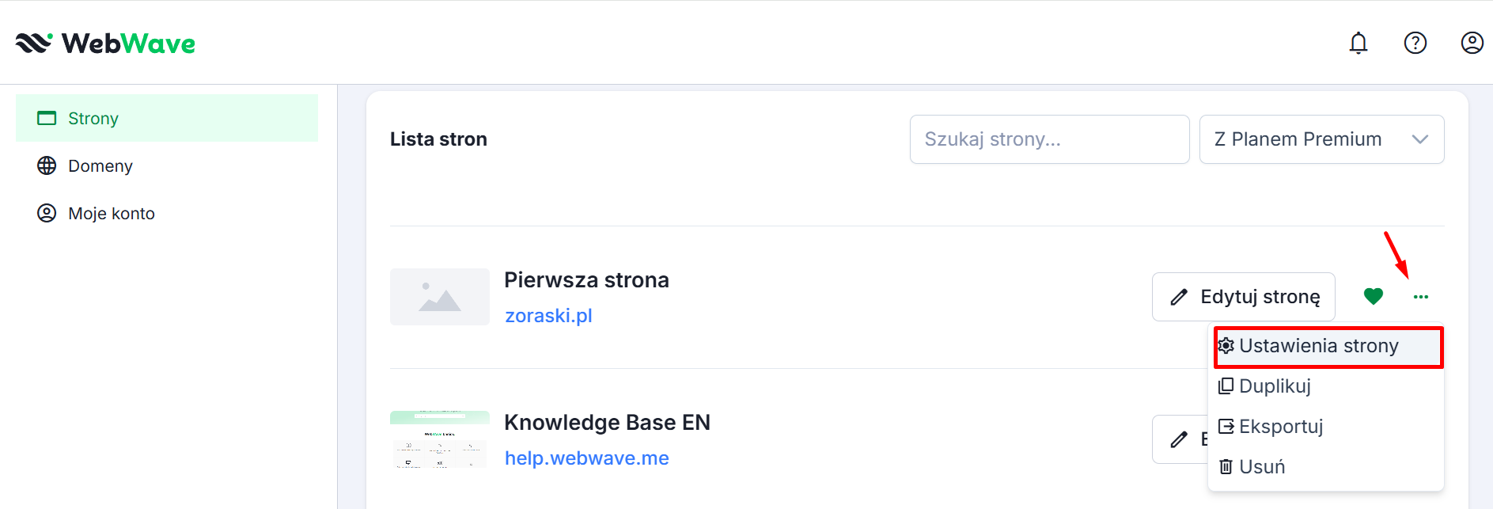
Task: Open the zoraski.pl link
Action: pos(548,316)
